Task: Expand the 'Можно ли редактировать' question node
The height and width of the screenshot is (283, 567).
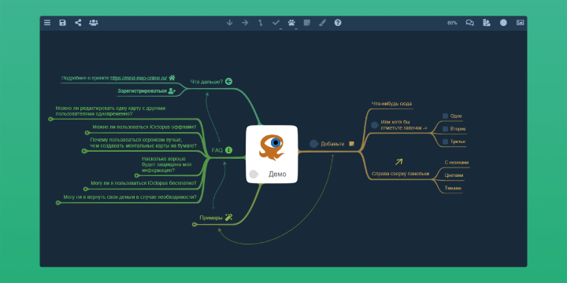Action: pos(50,119)
